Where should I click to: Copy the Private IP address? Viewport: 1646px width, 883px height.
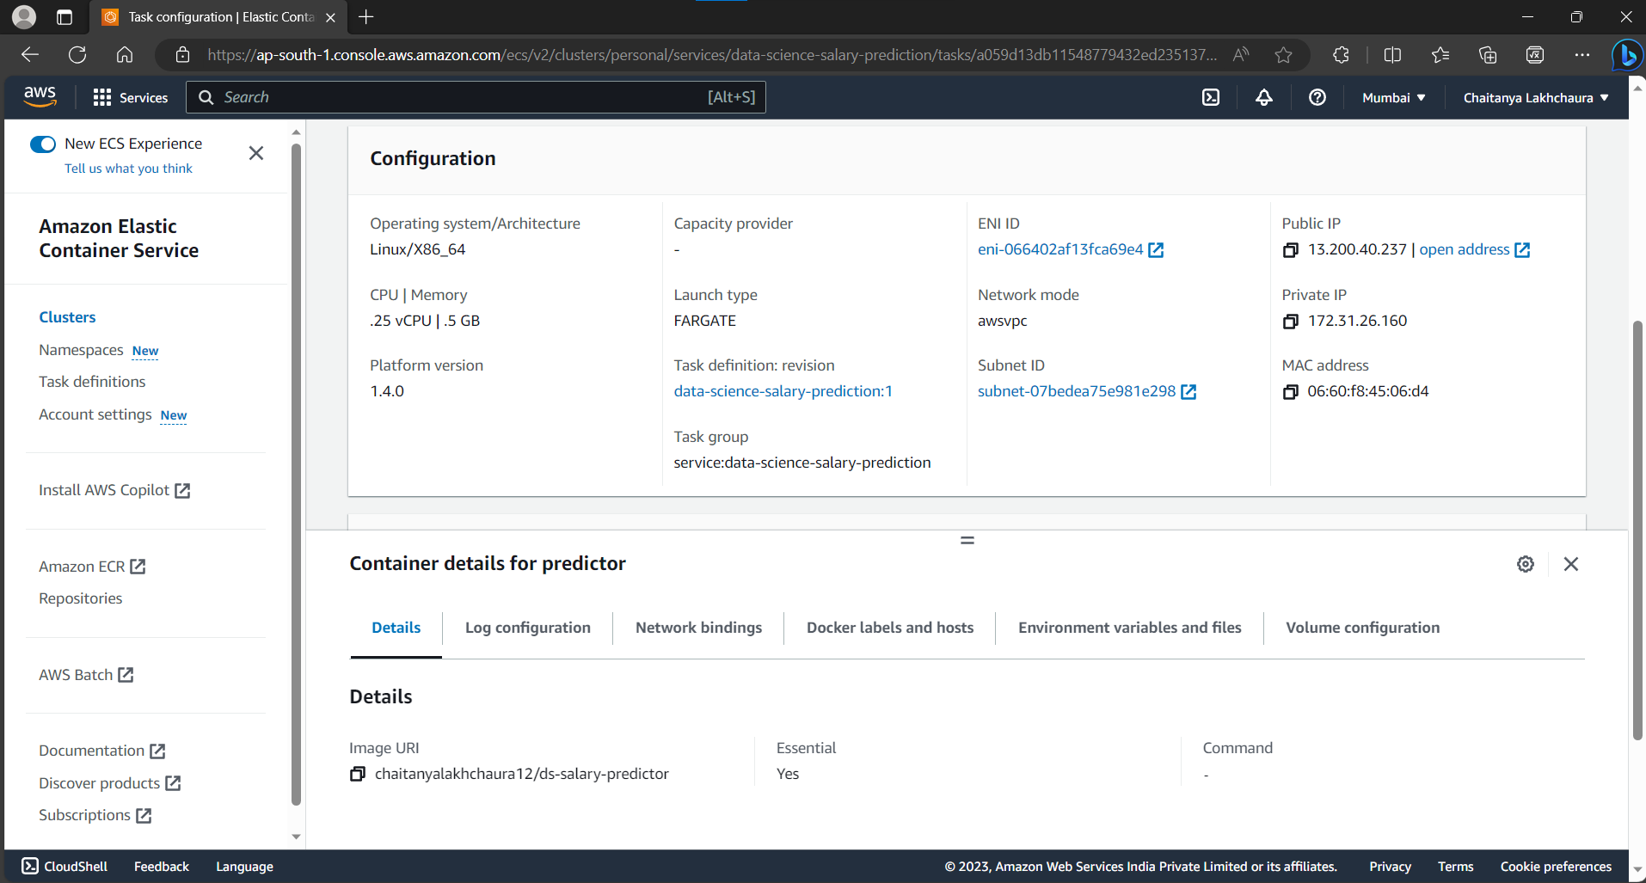coord(1291,322)
